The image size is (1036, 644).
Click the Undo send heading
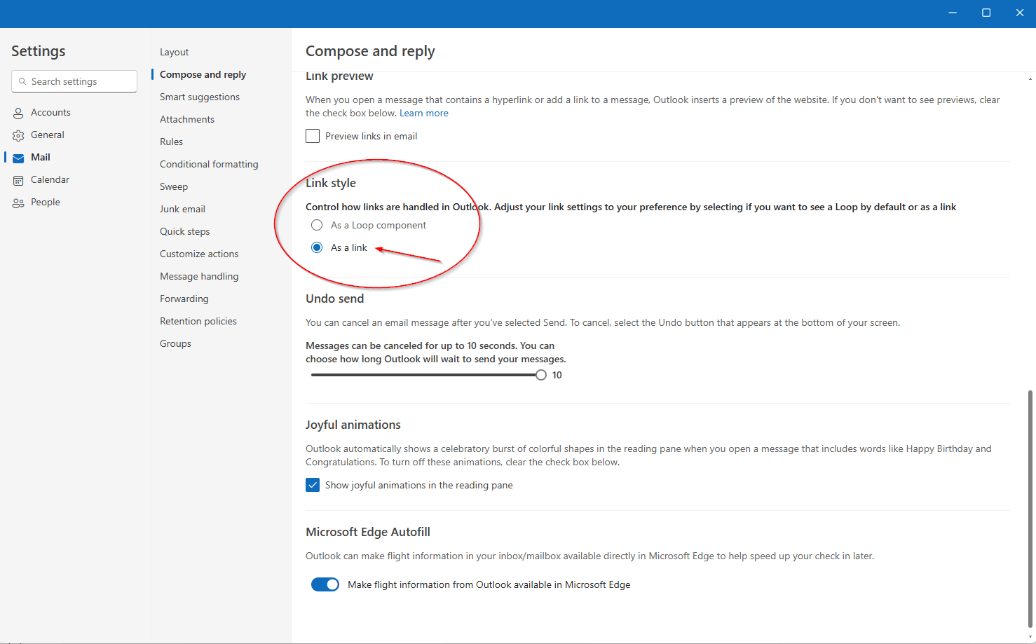pos(334,299)
